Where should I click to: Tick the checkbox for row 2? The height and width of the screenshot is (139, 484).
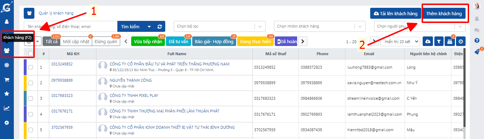tap(30, 83)
